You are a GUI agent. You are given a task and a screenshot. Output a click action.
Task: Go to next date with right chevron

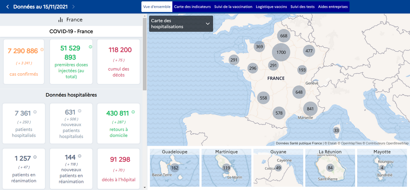coord(73,7)
